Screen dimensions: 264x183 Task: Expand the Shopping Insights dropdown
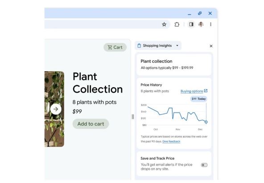(x=158, y=45)
